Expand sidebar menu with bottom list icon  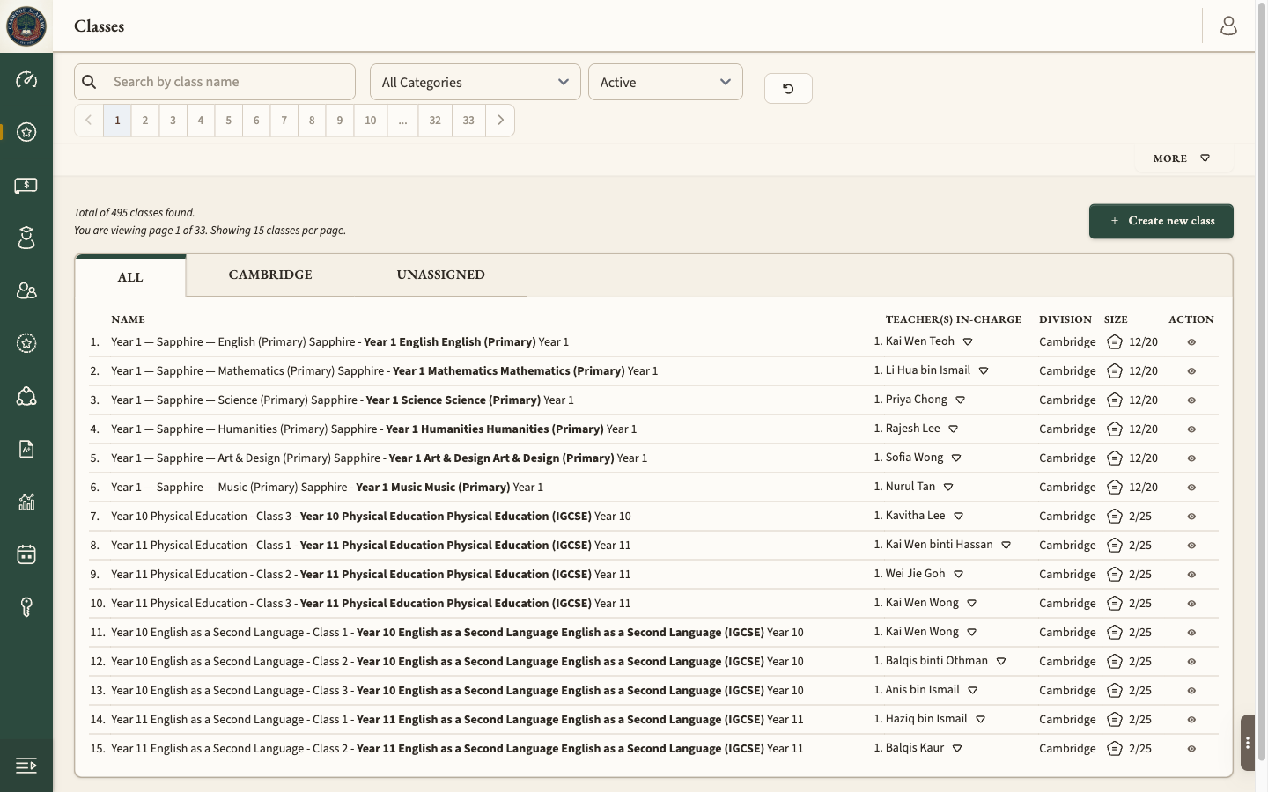[x=26, y=766]
